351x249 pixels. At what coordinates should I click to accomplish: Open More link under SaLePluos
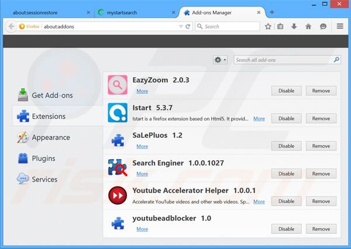pyautogui.click(x=142, y=146)
